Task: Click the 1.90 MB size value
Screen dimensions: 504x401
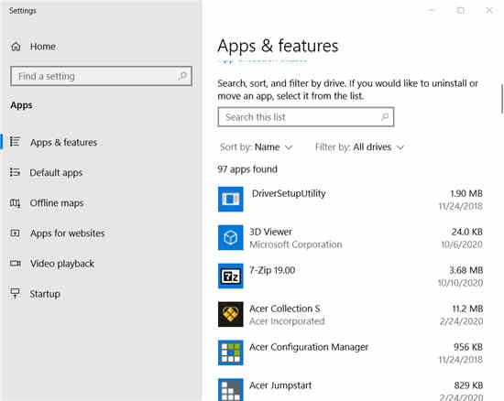Action: pyautogui.click(x=466, y=193)
